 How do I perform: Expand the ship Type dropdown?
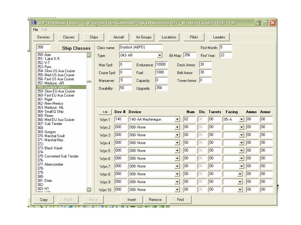(160, 55)
